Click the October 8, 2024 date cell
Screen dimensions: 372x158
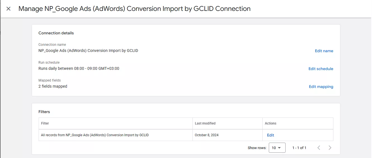[207, 135]
